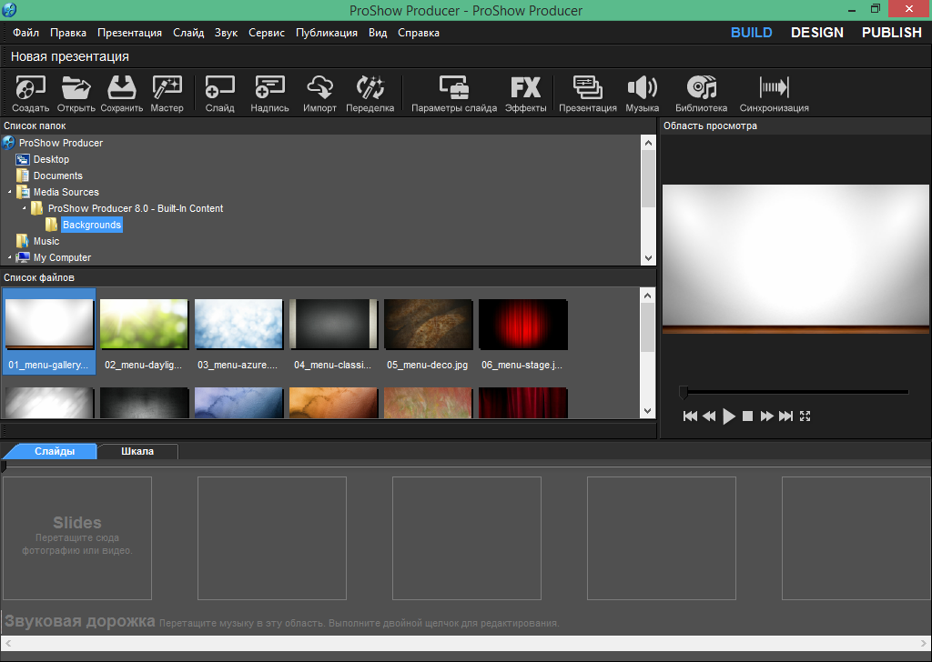932x662 pixels.
Task: Select the Слайды tab
Action: [54, 451]
